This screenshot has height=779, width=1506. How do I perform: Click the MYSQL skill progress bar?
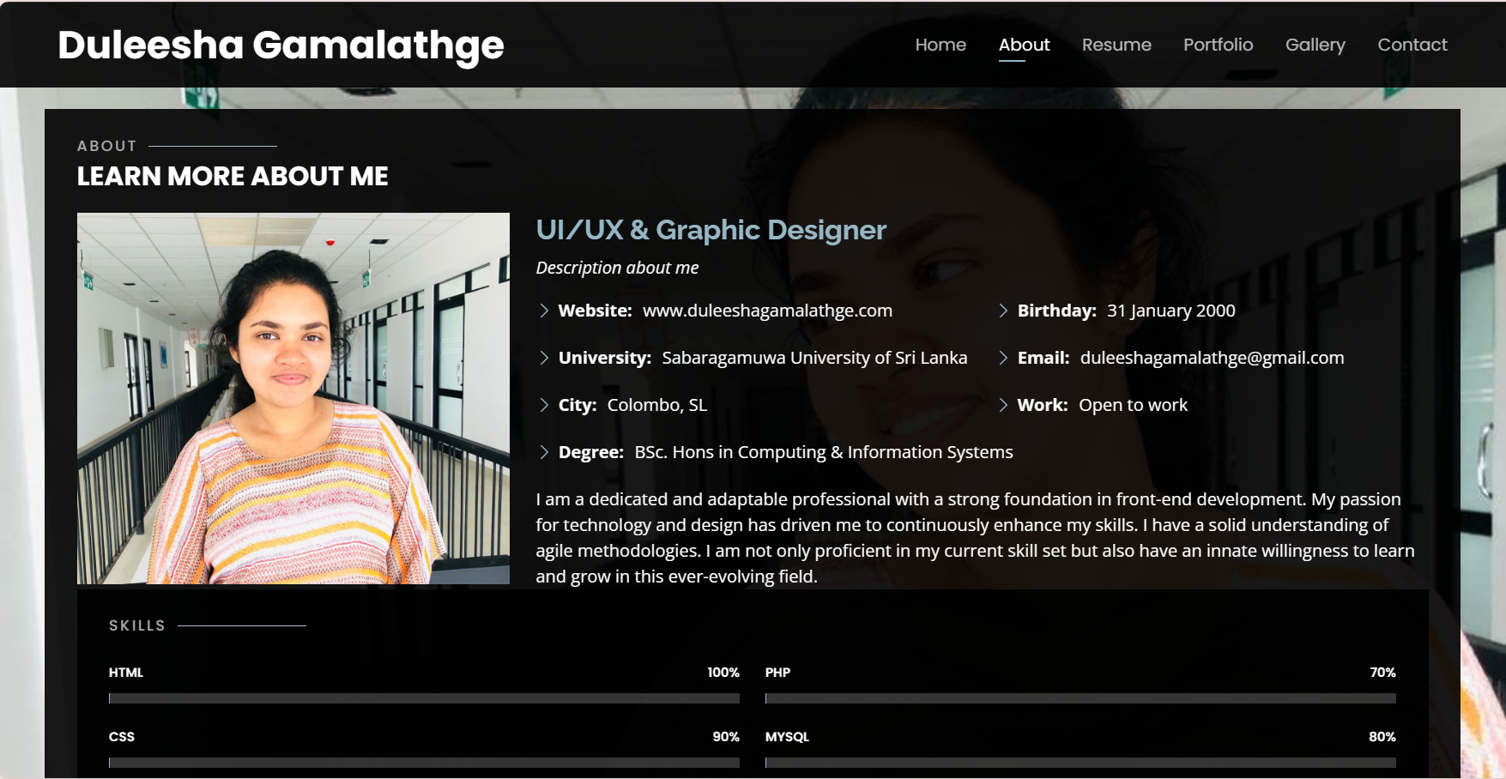tap(1080, 763)
